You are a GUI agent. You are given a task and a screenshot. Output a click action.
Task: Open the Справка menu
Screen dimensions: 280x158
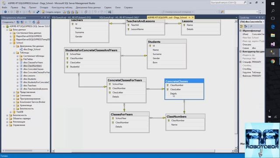[x=128, y=7]
